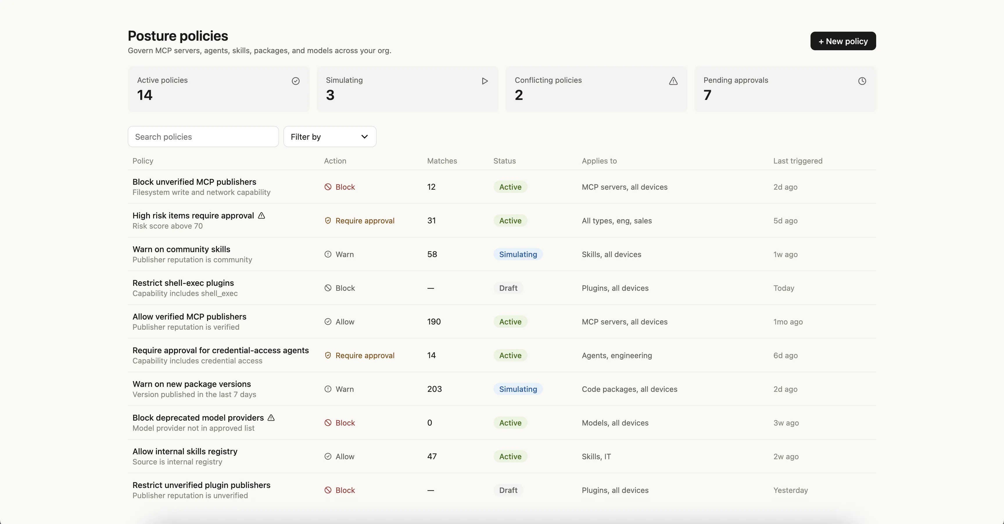Click 'Agents, engineering' cell

(x=616, y=355)
